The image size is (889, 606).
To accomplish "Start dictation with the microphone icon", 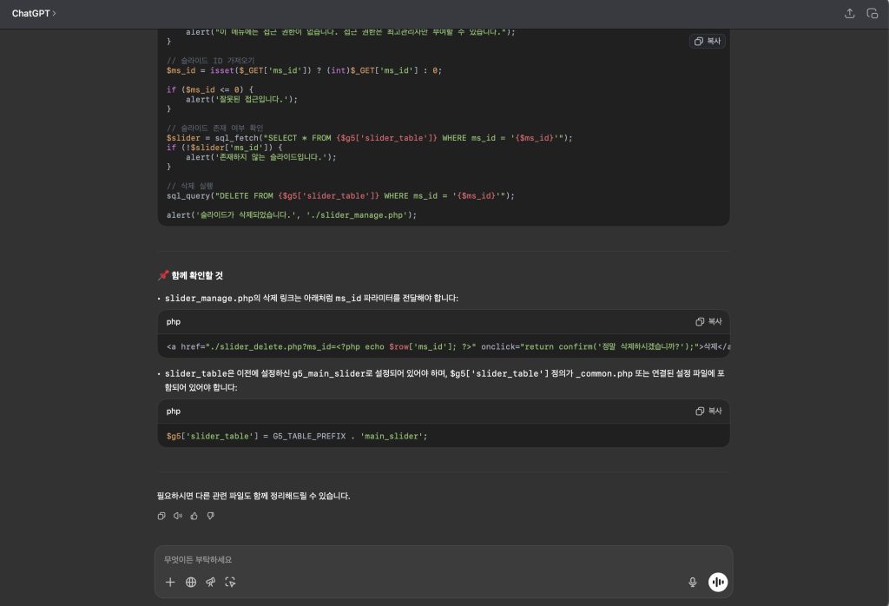I will 692,583.
